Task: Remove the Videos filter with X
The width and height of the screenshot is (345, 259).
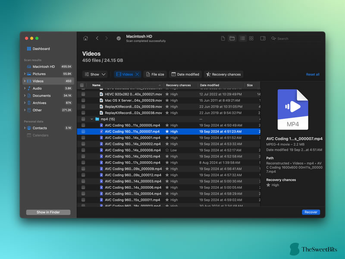Action: pos(137,74)
